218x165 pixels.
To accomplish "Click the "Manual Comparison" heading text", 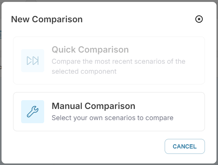I will (x=93, y=106).
